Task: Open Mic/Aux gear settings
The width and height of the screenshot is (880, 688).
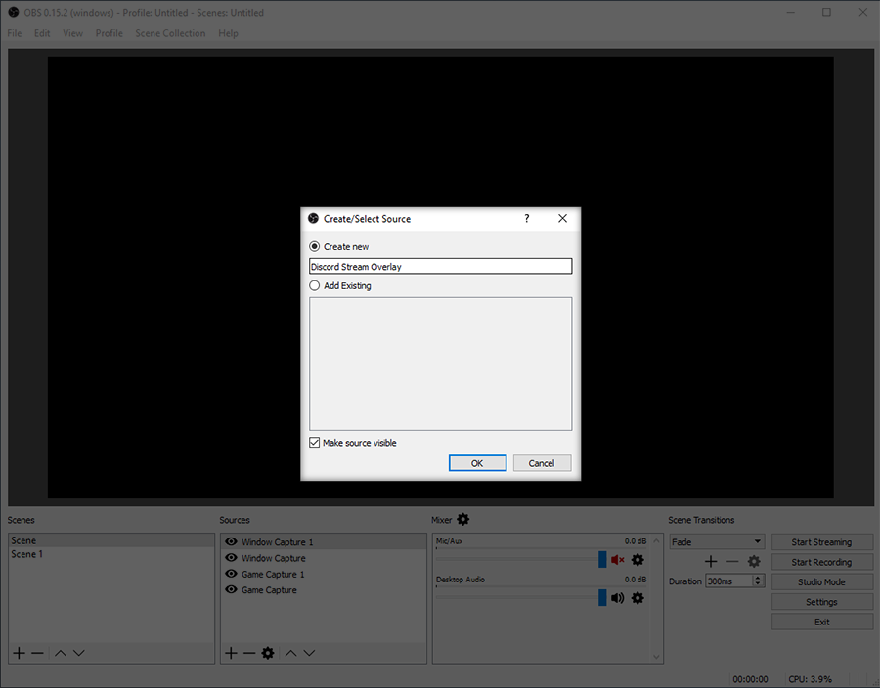Action: (x=638, y=560)
